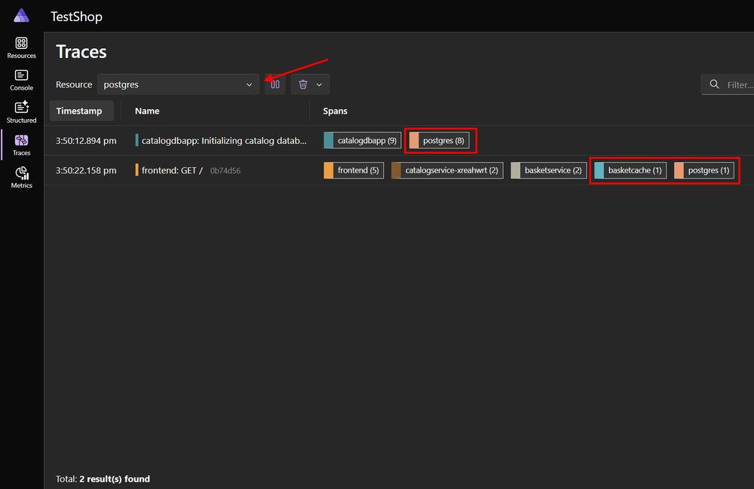Click the Traces page heading
Viewport: 754px width, 489px height.
coord(81,51)
